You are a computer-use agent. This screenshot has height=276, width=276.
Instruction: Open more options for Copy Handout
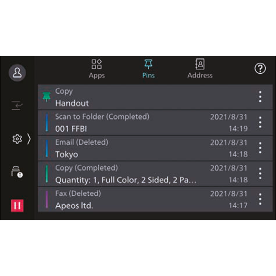pyautogui.click(x=260, y=97)
